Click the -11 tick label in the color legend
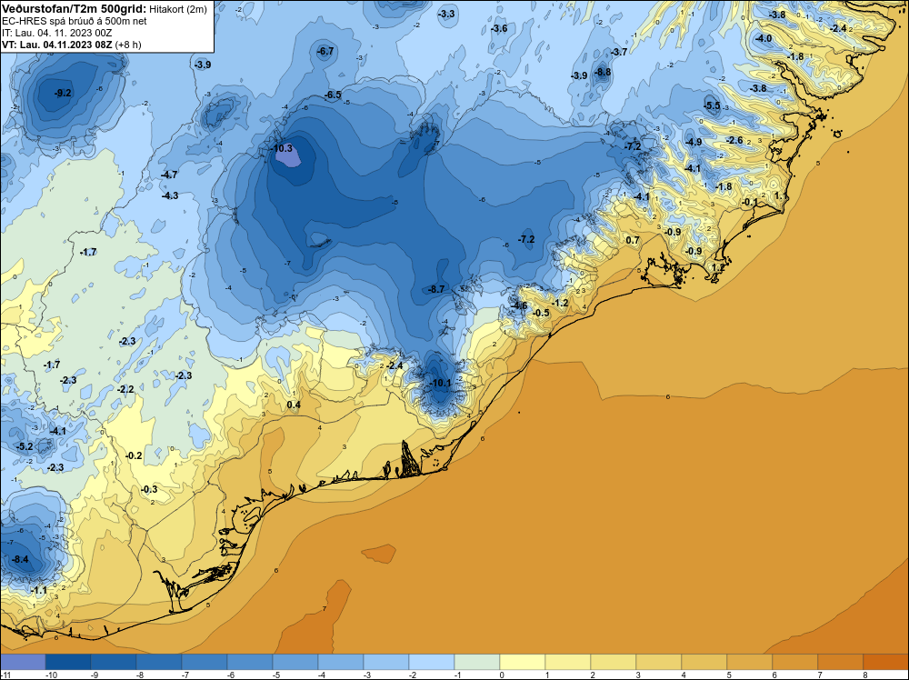The width and height of the screenshot is (909, 680). (x=5, y=675)
